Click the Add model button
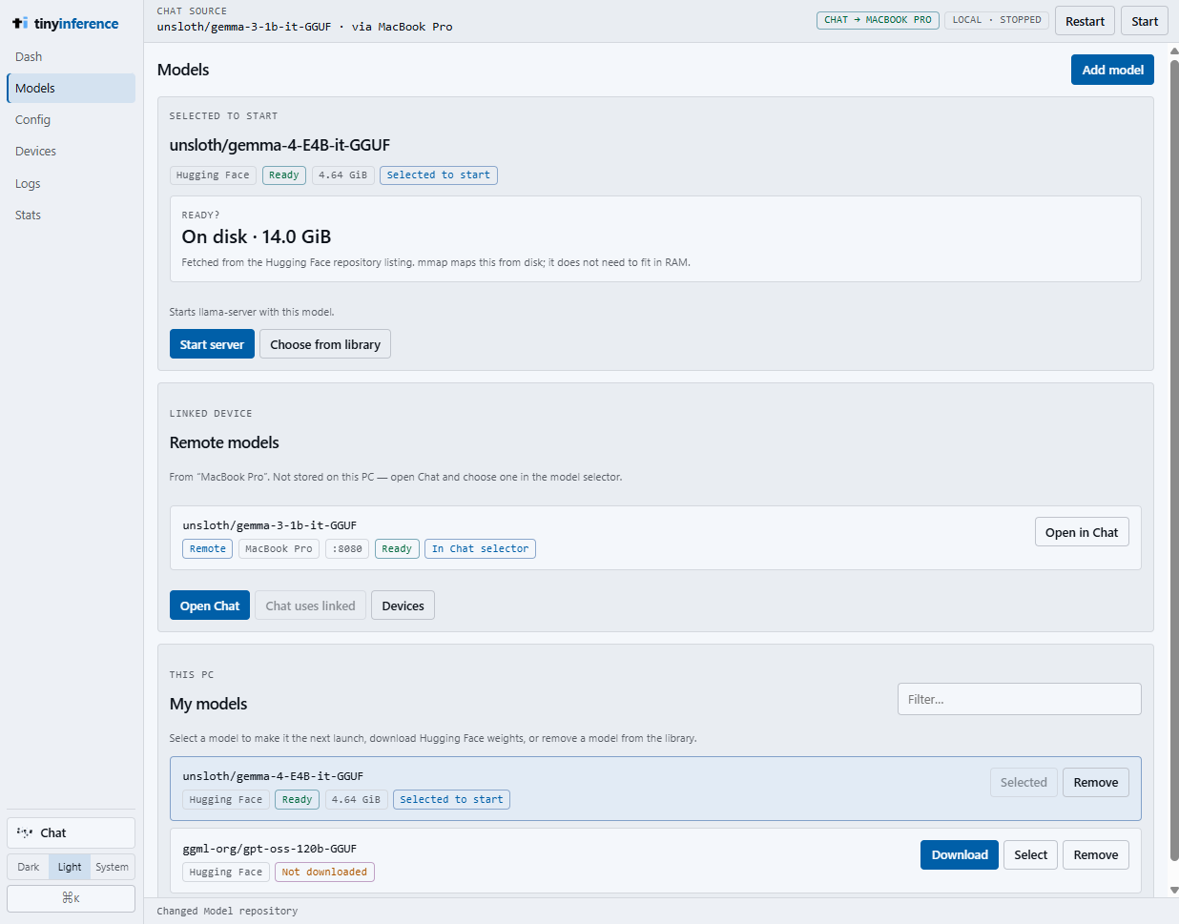 [1112, 70]
